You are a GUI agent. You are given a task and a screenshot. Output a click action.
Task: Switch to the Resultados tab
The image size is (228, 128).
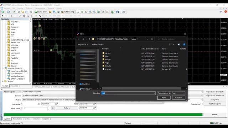[x=17, y=119]
